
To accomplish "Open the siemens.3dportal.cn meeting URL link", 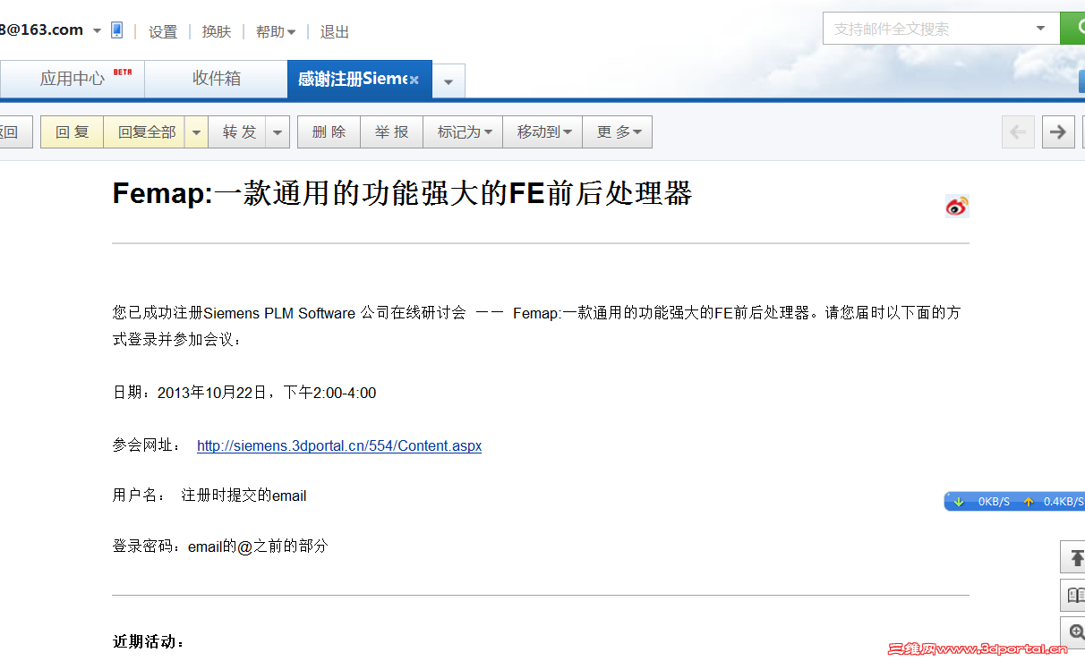I will [x=339, y=445].
